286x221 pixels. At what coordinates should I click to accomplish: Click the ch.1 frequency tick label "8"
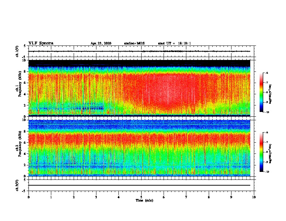coord(25,71)
